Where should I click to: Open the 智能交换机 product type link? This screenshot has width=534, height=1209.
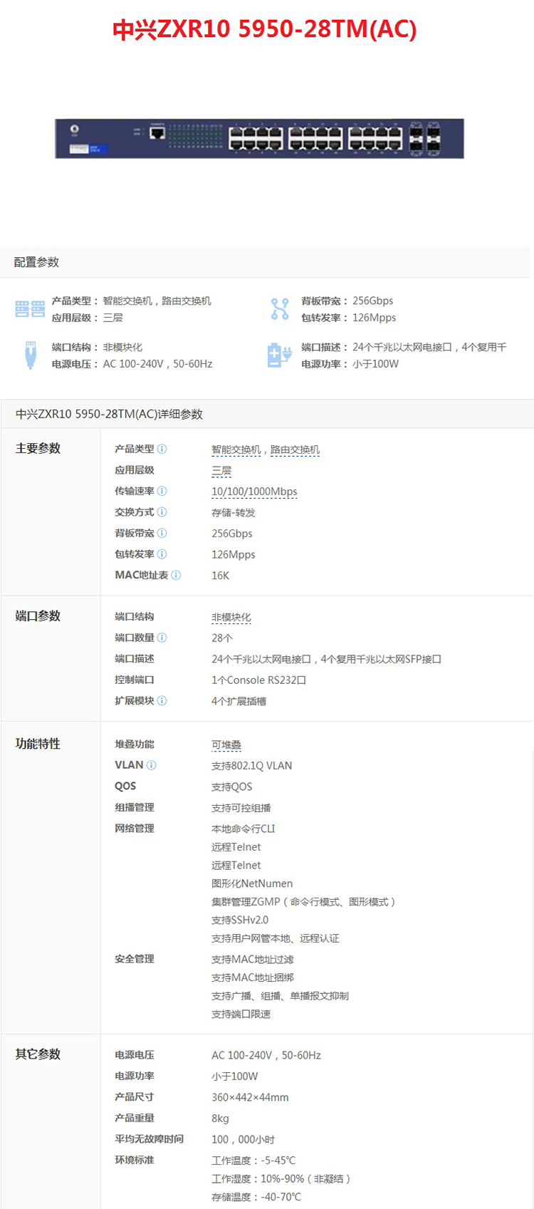coord(236,450)
